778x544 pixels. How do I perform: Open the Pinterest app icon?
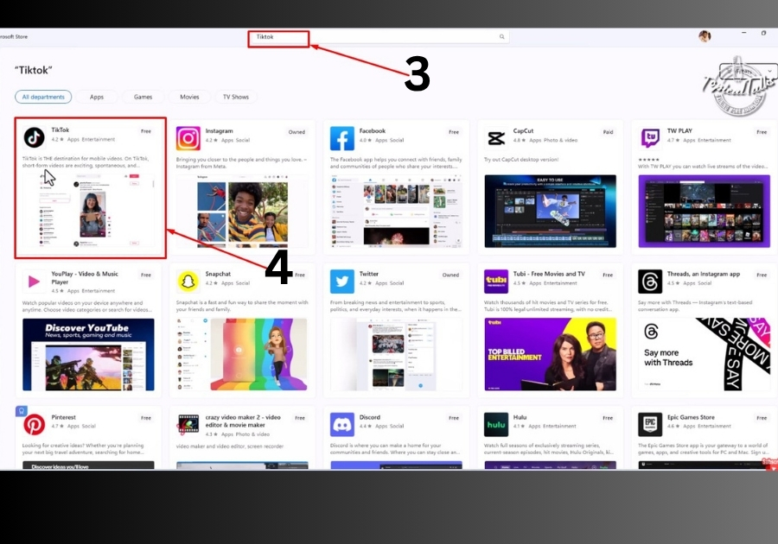pyautogui.click(x=35, y=425)
